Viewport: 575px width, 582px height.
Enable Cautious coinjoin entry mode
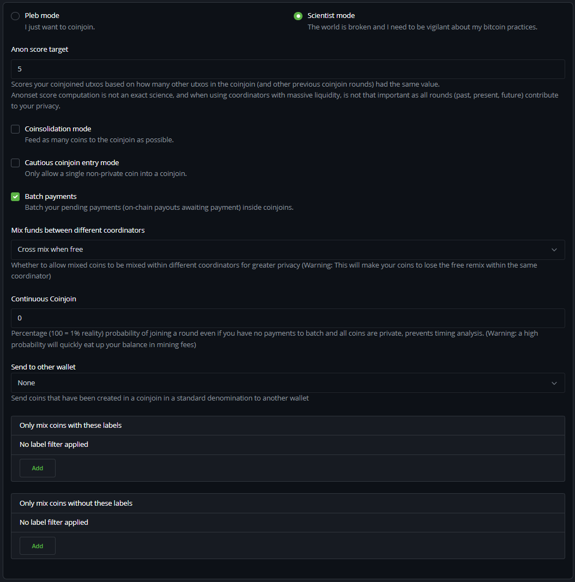tap(15, 163)
